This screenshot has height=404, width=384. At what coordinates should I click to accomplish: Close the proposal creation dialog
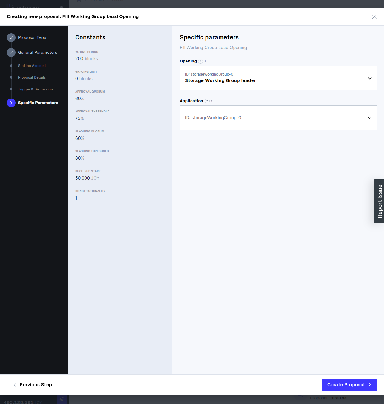tap(374, 17)
